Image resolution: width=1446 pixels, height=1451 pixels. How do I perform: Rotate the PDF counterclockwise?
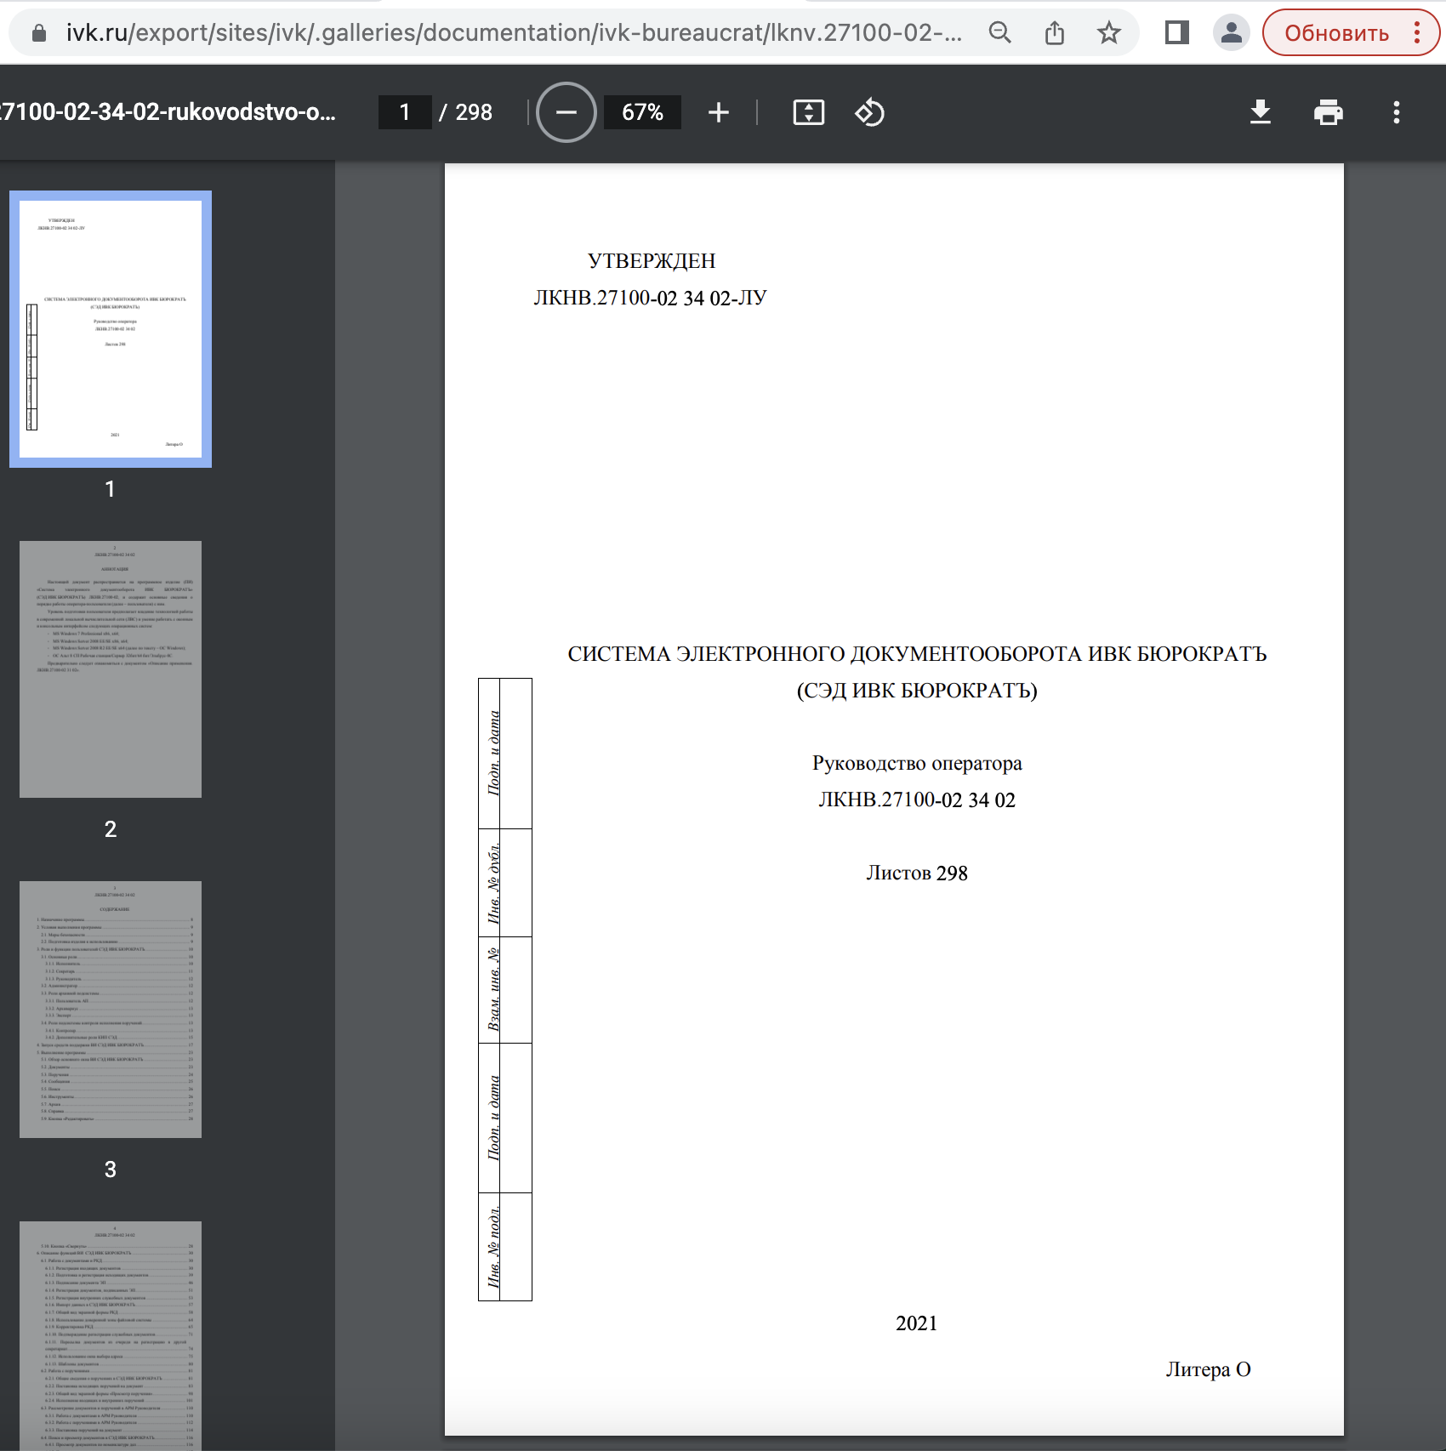coord(869,112)
